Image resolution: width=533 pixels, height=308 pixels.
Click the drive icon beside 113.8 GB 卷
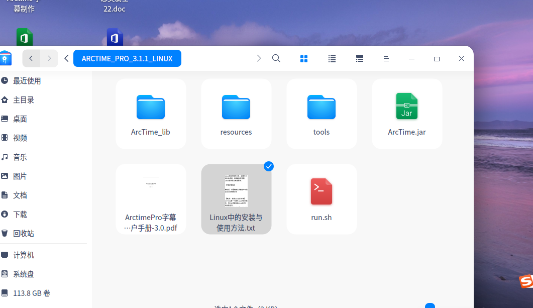click(5, 293)
